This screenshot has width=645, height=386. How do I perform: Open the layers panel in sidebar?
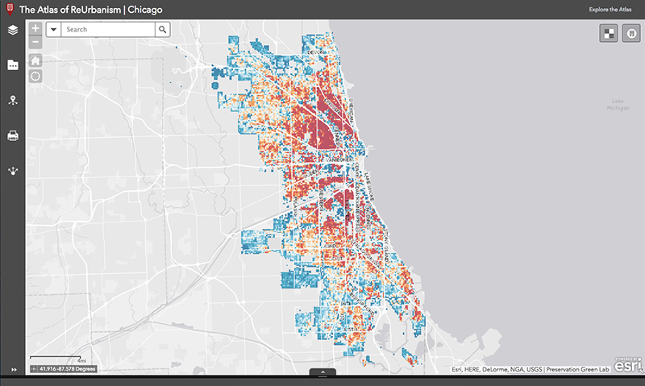click(13, 30)
